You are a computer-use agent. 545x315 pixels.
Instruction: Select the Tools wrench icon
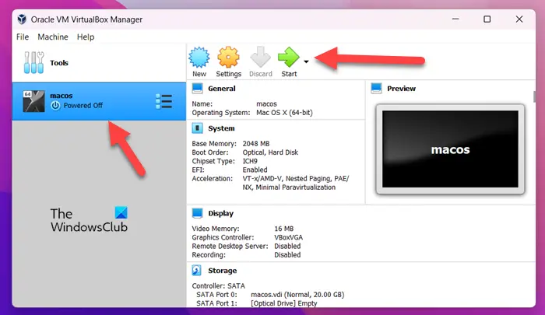(33, 62)
